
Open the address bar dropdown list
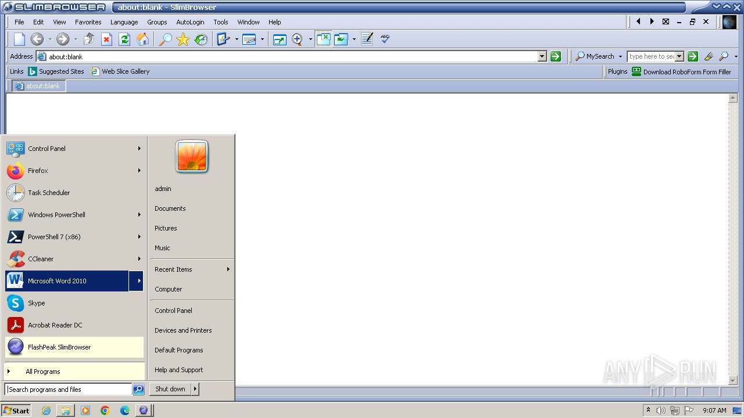tap(542, 56)
